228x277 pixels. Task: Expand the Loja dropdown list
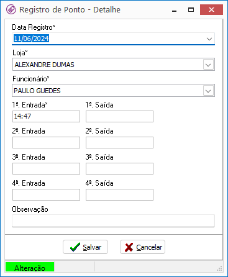(x=208, y=65)
